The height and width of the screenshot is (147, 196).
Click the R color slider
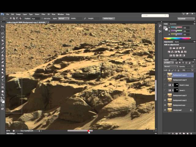pos(176,27)
